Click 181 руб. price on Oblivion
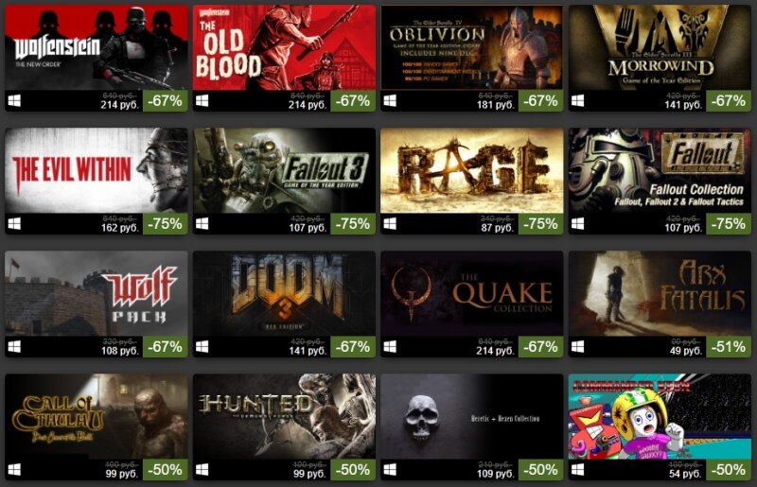Image resolution: width=757 pixels, height=487 pixels. pyautogui.click(x=496, y=105)
